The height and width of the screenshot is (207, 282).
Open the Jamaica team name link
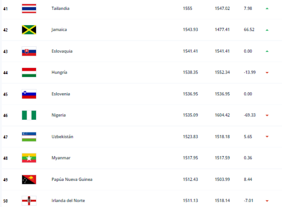[59, 30]
